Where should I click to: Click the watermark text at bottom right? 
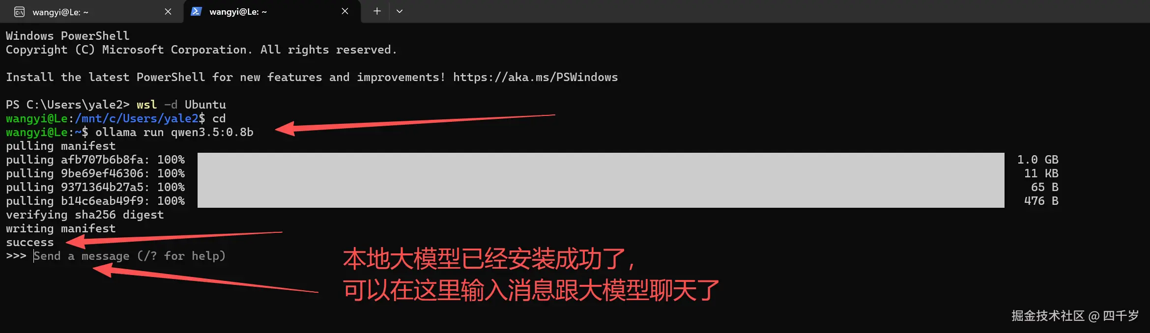[1075, 316]
